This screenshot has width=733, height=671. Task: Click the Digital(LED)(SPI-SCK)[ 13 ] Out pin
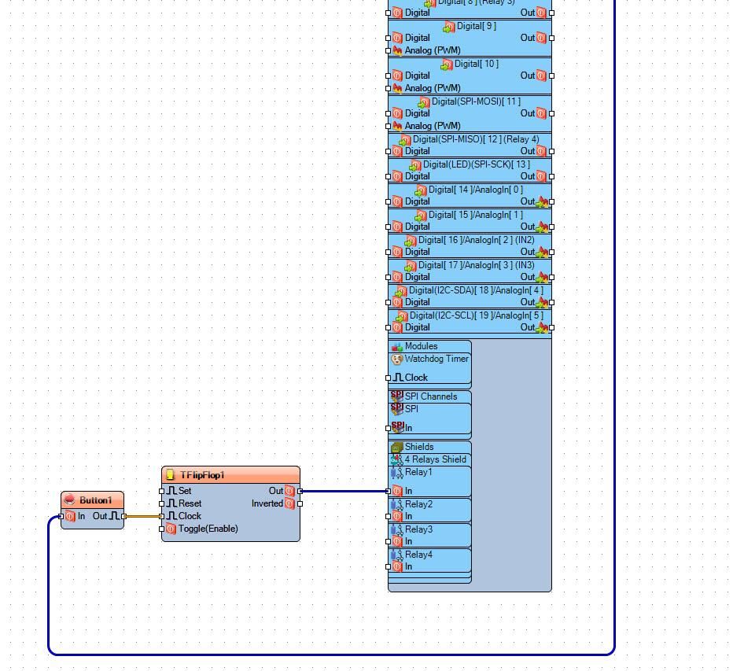(x=551, y=177)
